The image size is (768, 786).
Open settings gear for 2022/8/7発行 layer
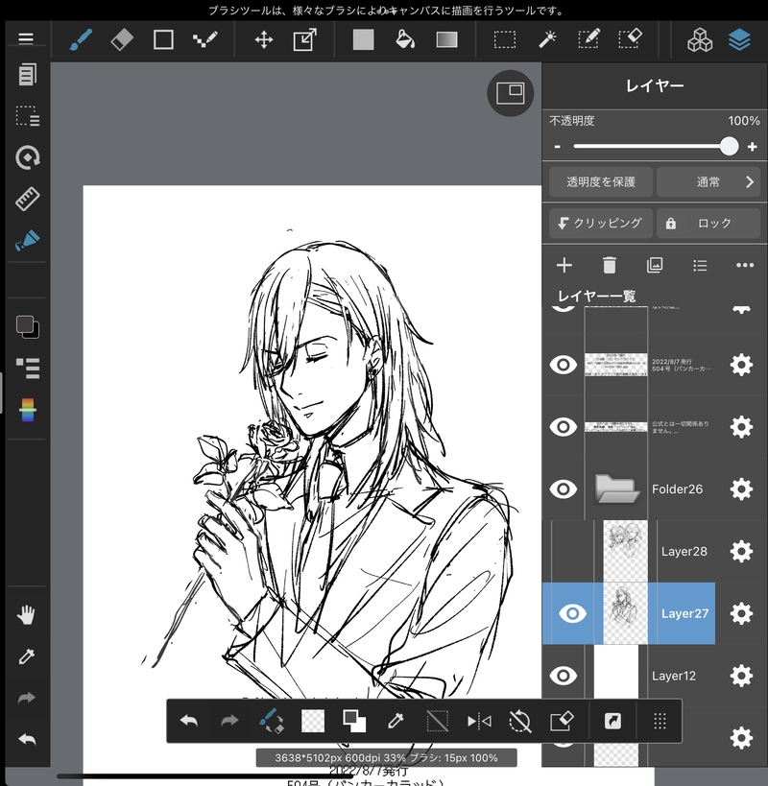click(x=741, y=365)
